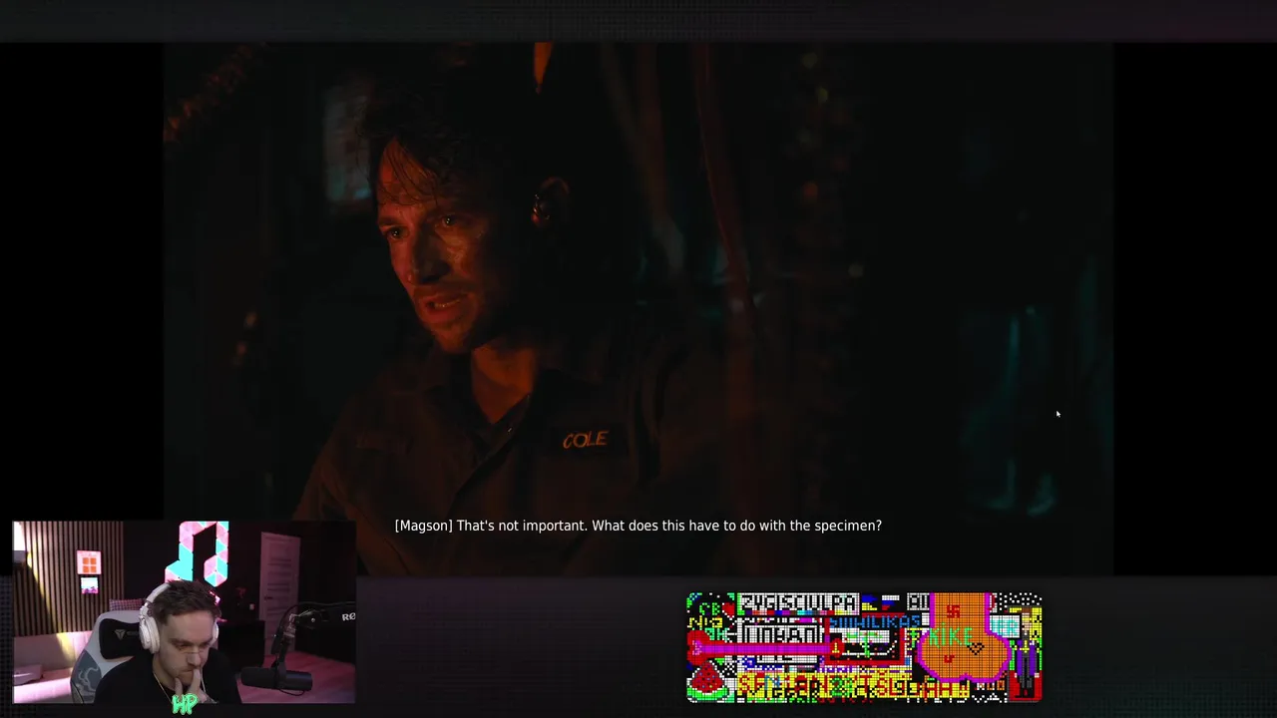The image size is (1277, 718).
Task: Click the COLE name tag on the shirt
Action: 585,440
